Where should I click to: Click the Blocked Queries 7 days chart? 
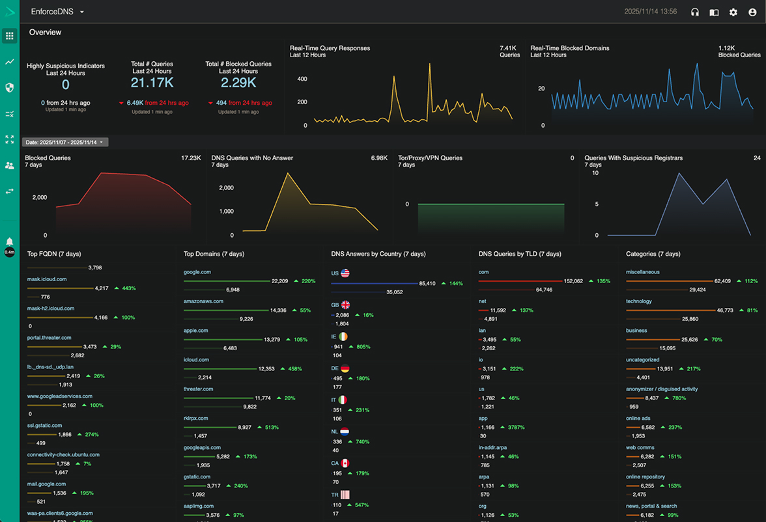tap(114, 202)
